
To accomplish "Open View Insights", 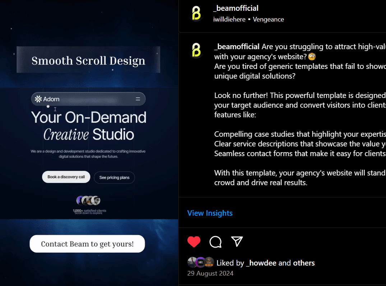I will pyautogui.click(x=210, y=213).
